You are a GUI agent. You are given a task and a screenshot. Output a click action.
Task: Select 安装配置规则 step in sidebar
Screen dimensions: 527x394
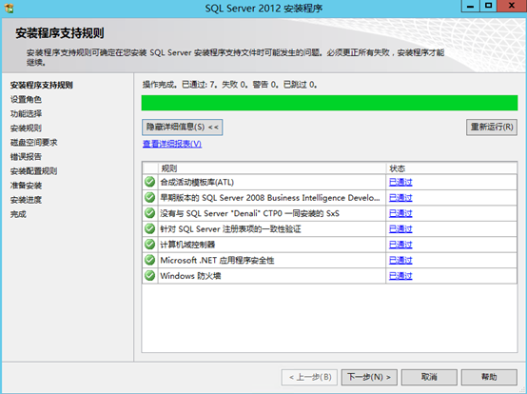click(33, 171)
